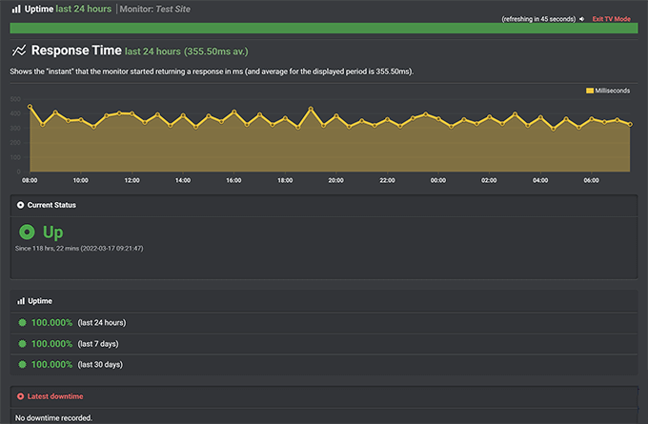Click the first data point at 08:00
Image resolution: width=648 pixels, height=424 pixels.
(30, 107)
